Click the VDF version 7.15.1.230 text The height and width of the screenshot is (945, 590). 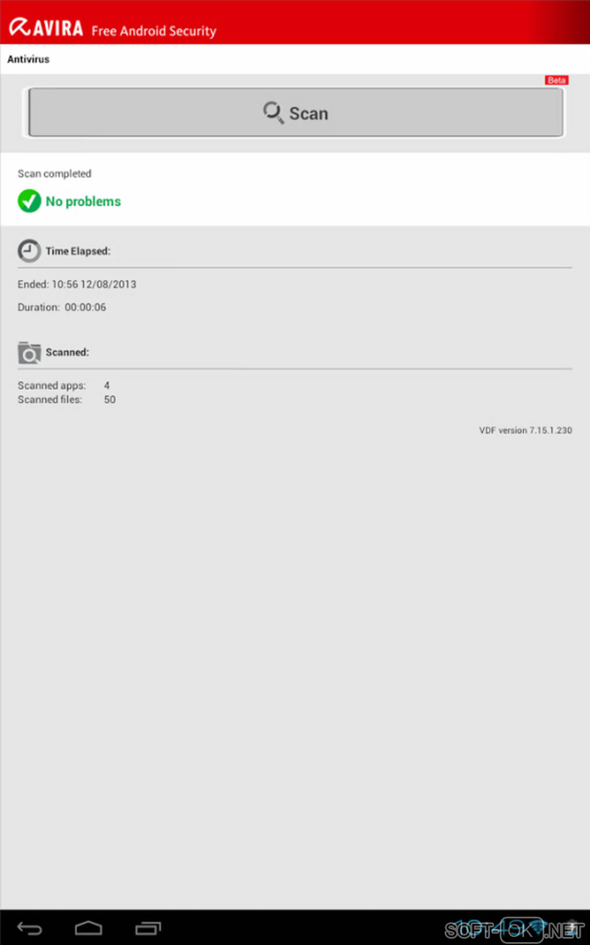coord(525,431)
